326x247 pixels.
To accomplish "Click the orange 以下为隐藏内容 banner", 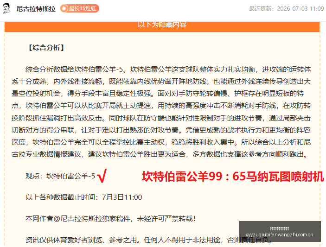I will tap(162, 26).
